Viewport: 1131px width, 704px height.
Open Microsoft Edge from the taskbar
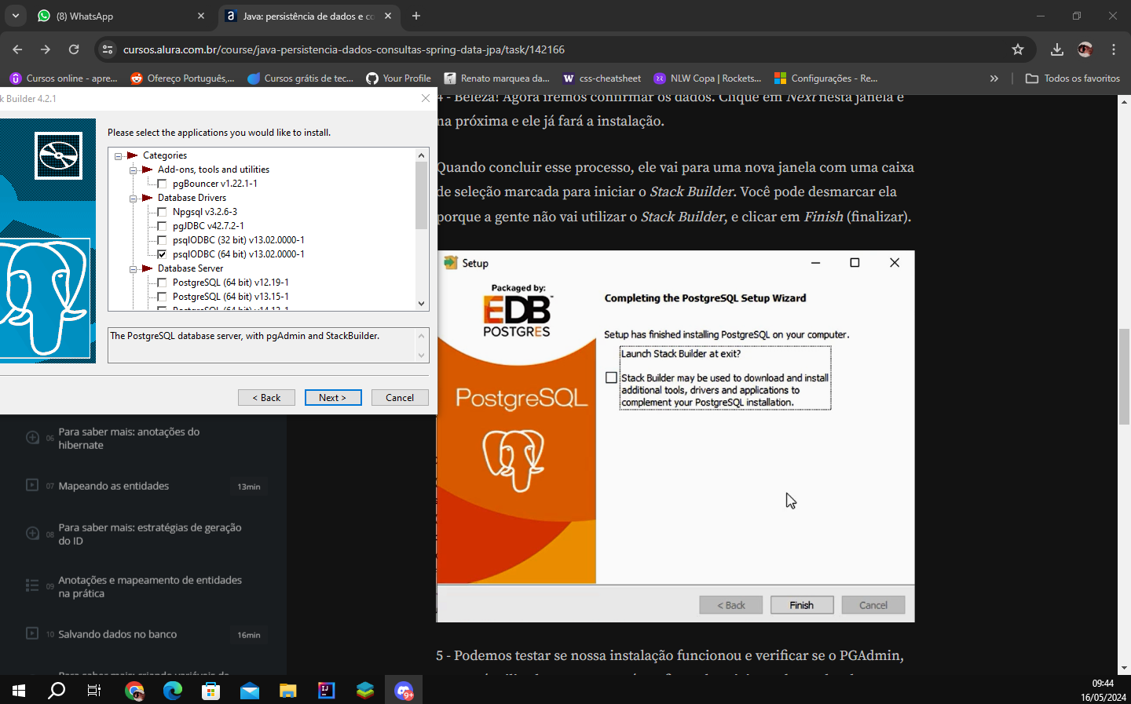coord(173,691)
